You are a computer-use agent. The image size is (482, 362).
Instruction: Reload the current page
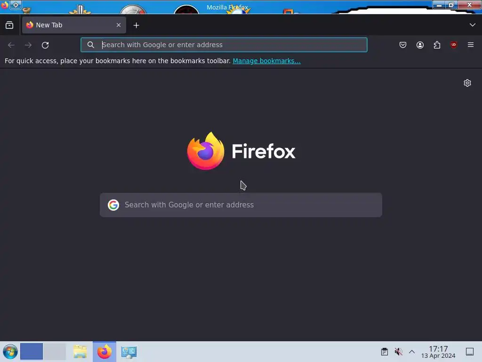point(45,45)
